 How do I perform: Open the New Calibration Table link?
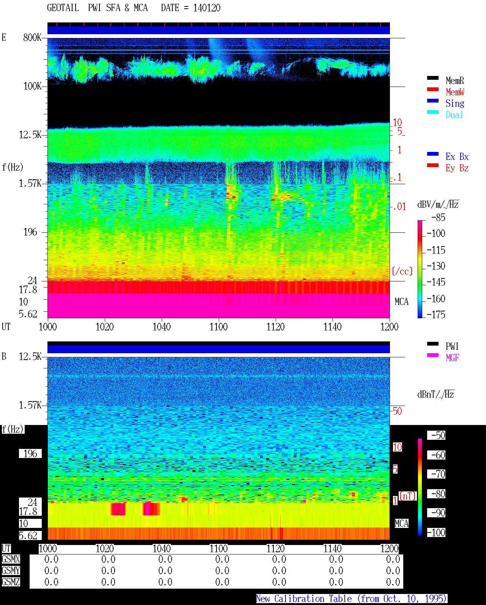point(352,599)
